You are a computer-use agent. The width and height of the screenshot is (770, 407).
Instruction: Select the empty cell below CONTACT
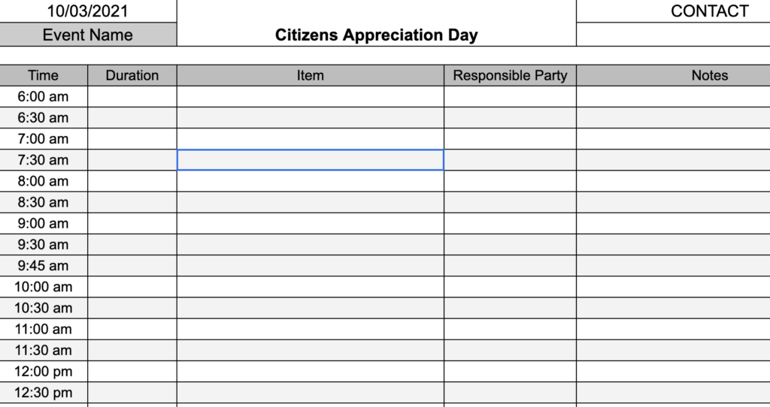point(673,35)
